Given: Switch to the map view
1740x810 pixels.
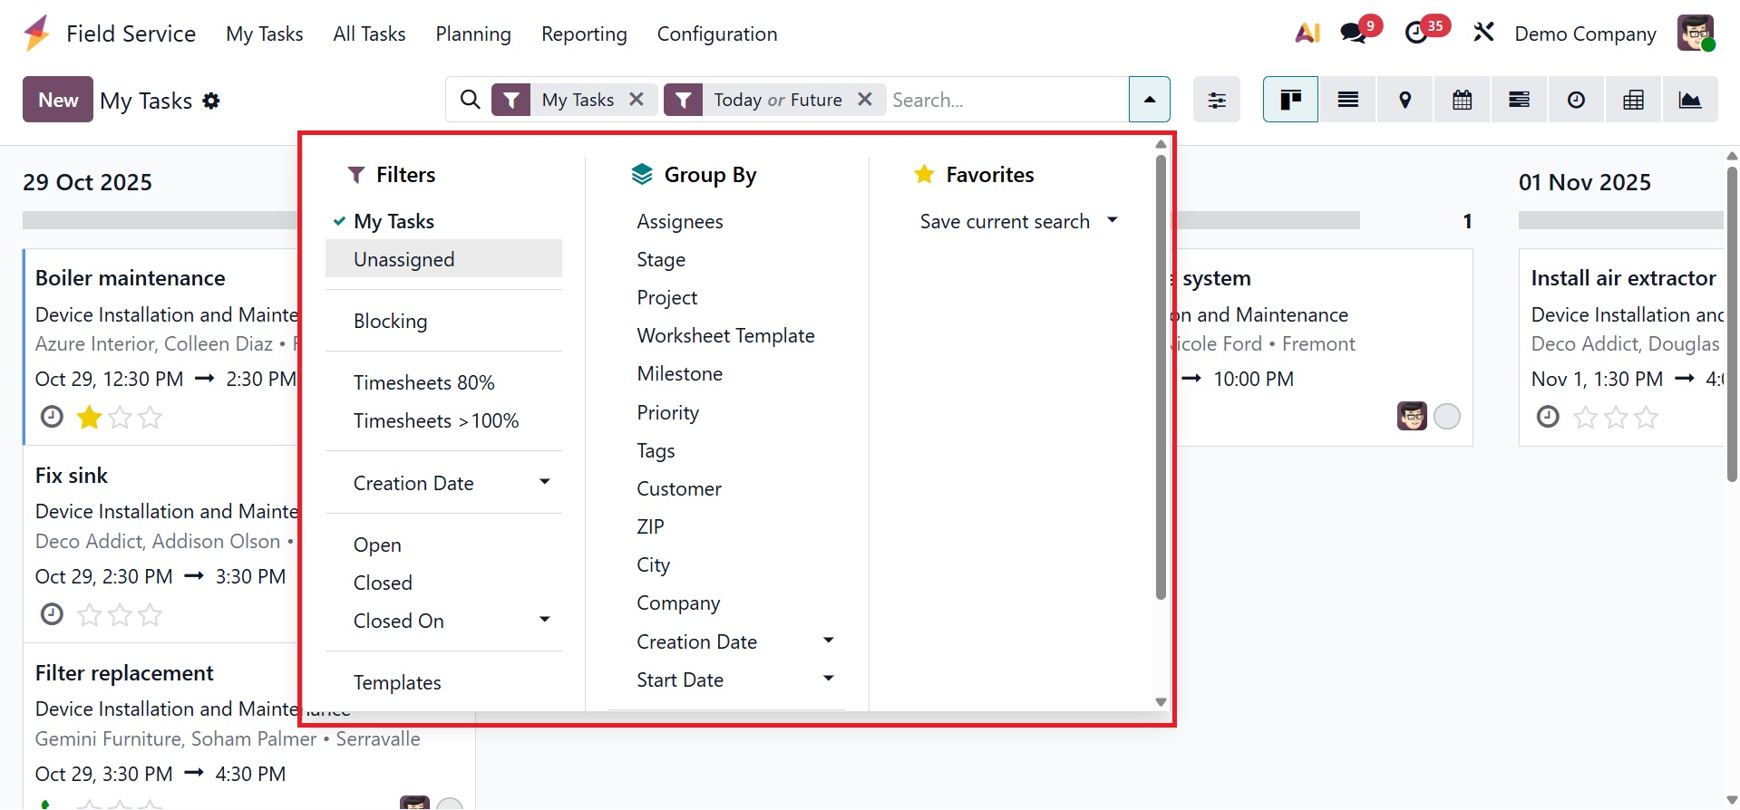Looking at the screenshot, I should tap(1405, 100).
